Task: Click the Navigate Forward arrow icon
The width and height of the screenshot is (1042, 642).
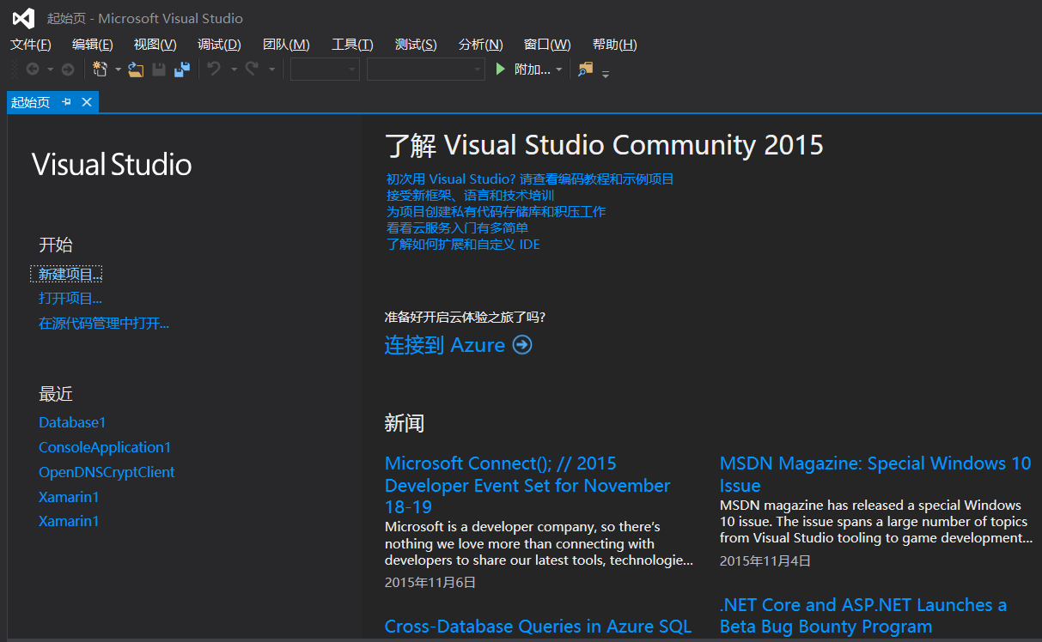Action: tap(67, 70)
